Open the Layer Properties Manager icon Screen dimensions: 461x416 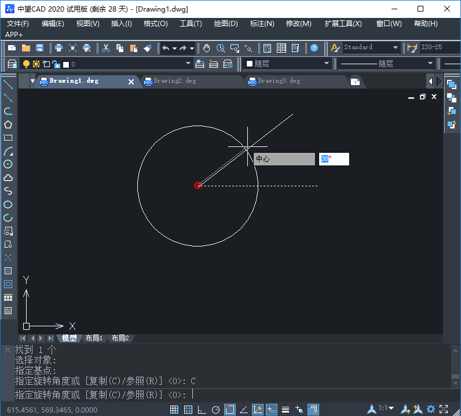[12, 64]
